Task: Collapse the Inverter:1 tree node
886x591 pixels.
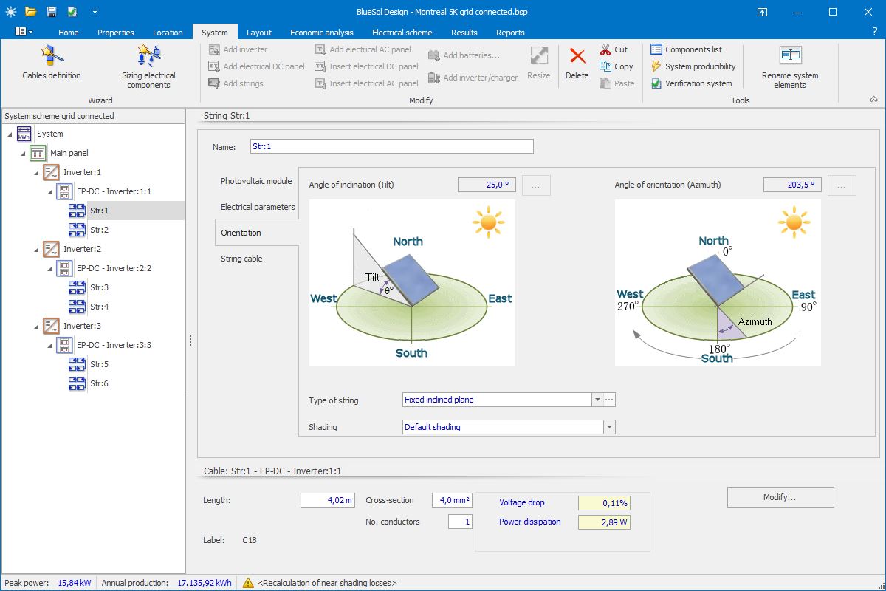Action: click(x=36, y=172)
